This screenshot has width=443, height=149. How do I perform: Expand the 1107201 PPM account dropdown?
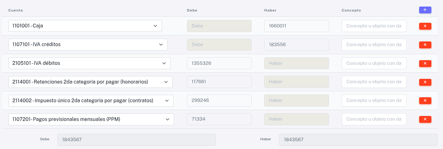pos(91,119)
